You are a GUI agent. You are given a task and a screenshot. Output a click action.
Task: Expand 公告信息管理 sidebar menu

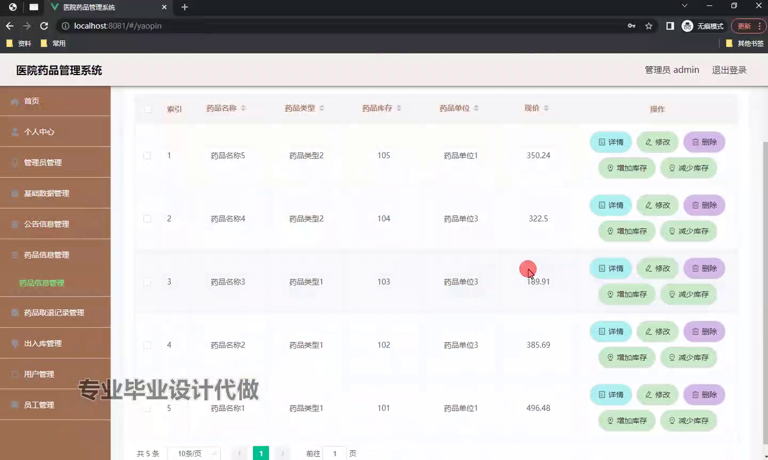pyautogui.click(x=55, y=224)
